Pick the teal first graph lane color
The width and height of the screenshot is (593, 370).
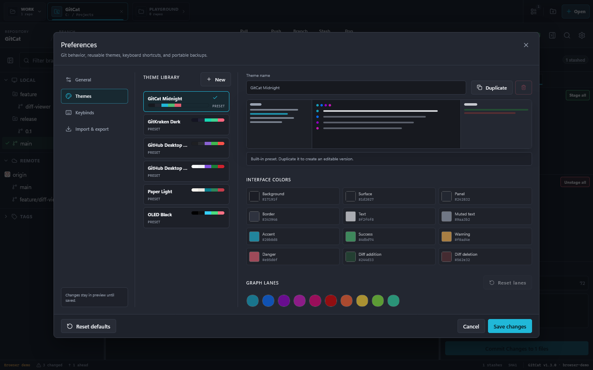[252, 301]
